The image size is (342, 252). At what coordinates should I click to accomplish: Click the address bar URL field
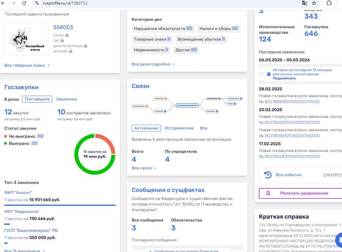166,3
